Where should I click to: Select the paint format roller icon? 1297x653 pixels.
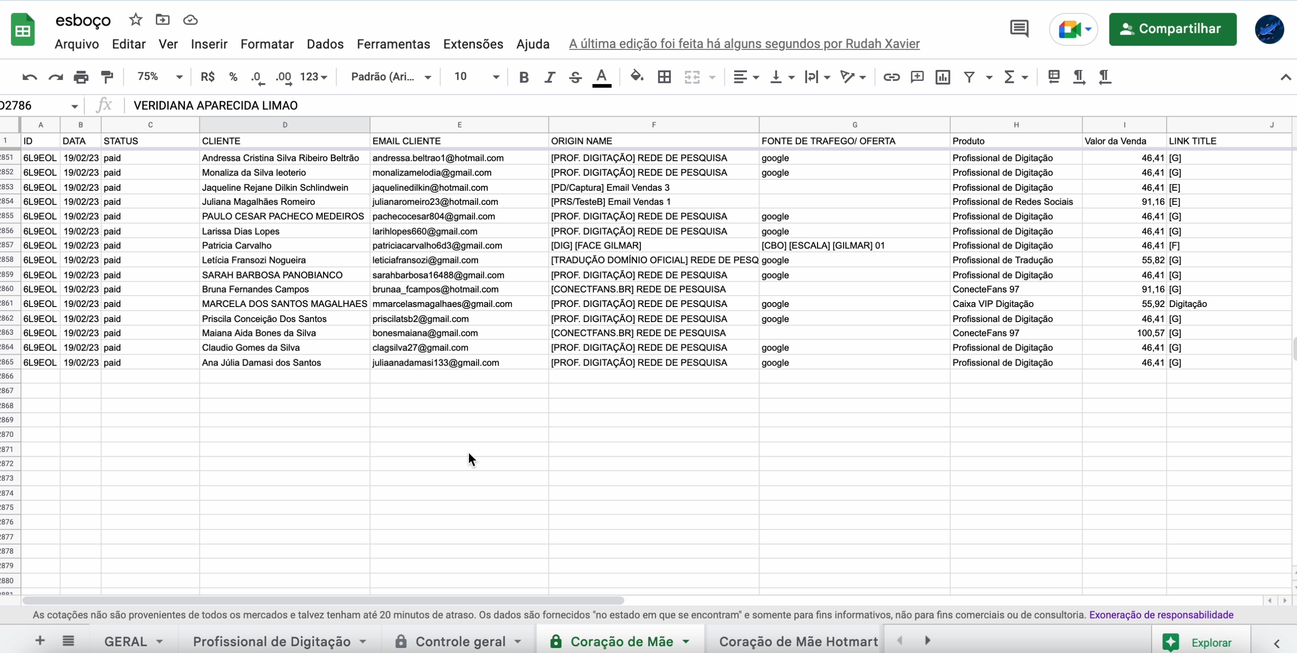(x=107, y=77)
